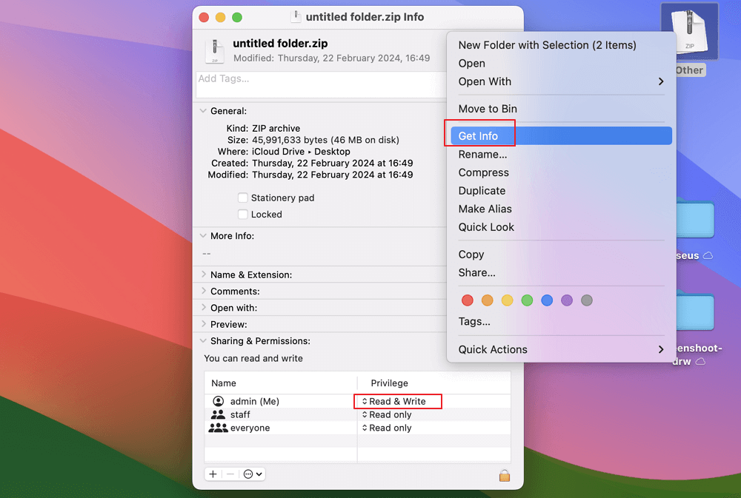Viewport: 741px width, 498px height.
Task: Select the admin (Me) row name
Action: coord(255,401)
